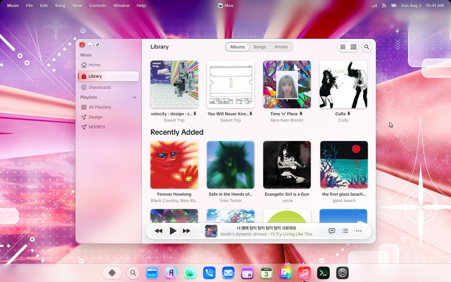Click the pin icon next to Cults title
Screen dimensions: 451x282
point(349,114)
